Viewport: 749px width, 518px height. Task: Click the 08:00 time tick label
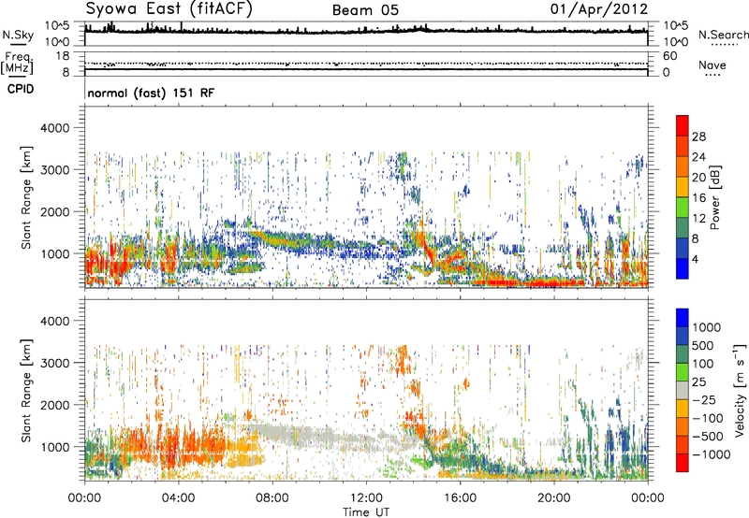[x=272, y=498]
